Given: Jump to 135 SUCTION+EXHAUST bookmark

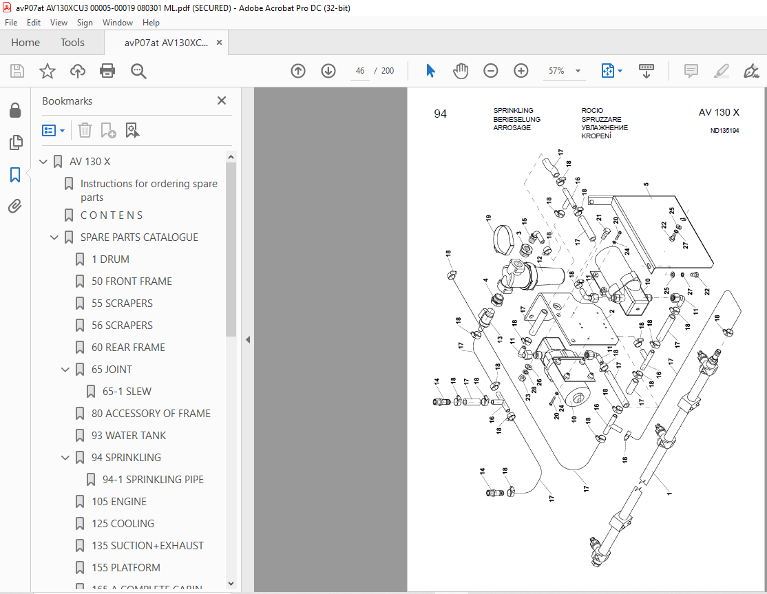Looking at the screenshot, I should (147, 546).
